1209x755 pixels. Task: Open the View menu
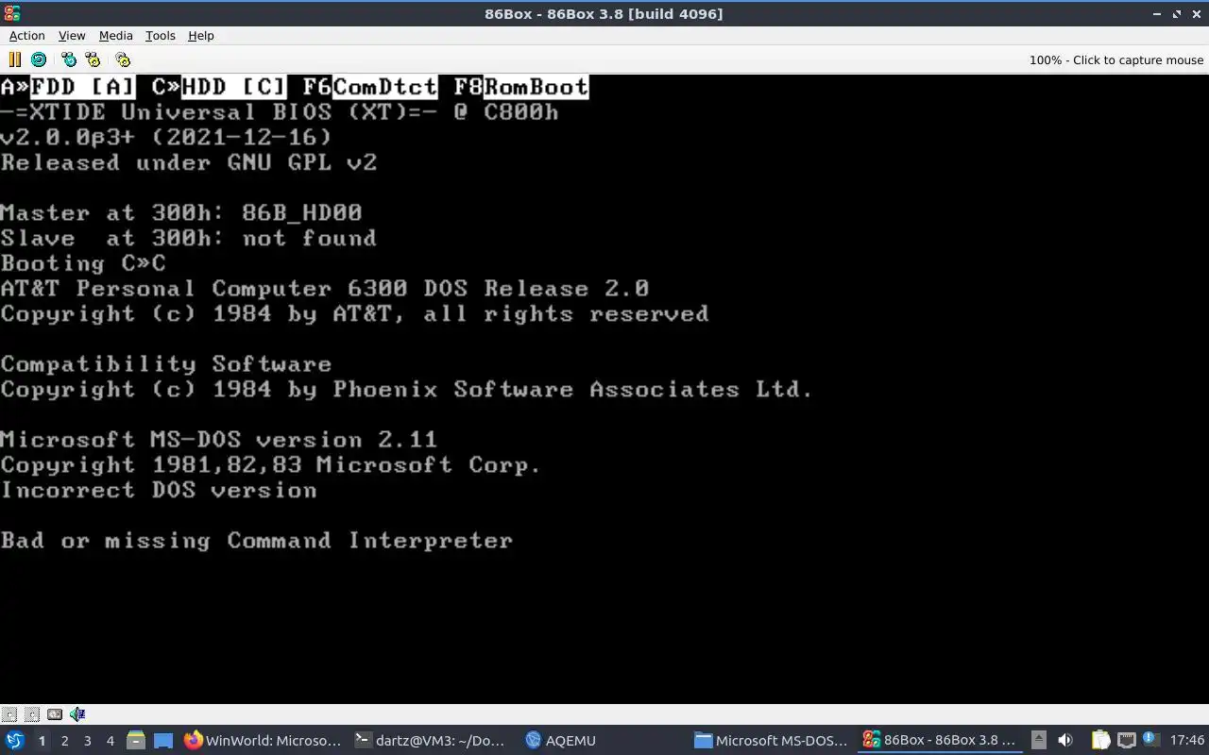[x=72, y=35]
